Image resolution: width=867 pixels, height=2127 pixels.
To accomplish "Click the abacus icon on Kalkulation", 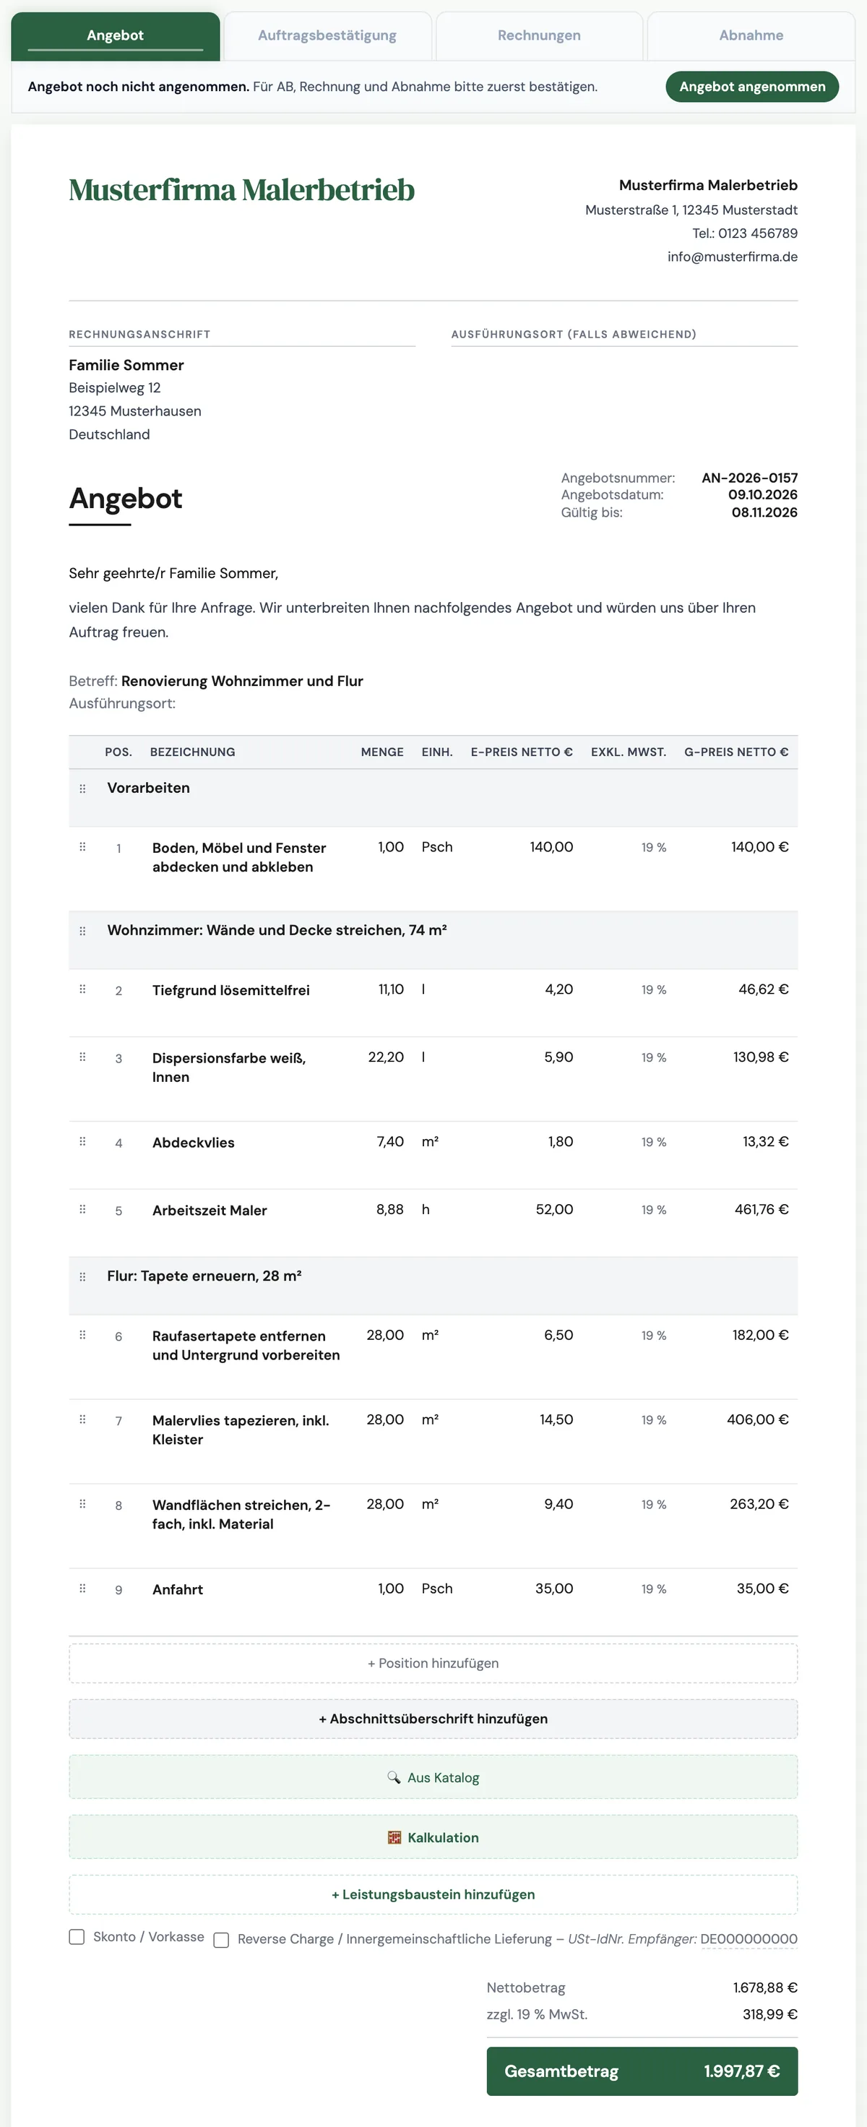I will point(394,1837).
